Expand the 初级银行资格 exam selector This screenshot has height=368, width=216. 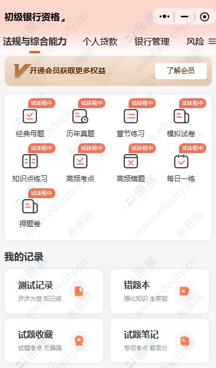click(x=34, y=17)
